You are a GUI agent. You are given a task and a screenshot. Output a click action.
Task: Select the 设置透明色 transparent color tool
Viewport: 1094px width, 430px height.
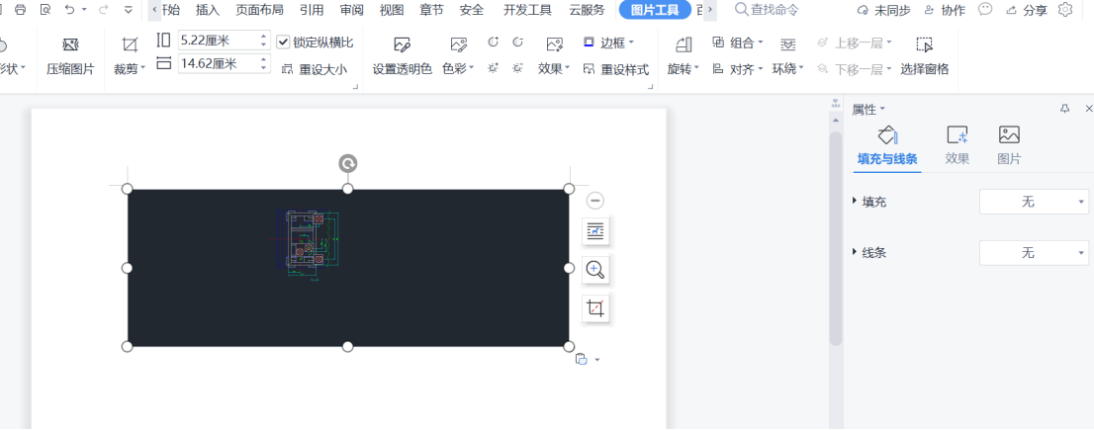point(402,45)
